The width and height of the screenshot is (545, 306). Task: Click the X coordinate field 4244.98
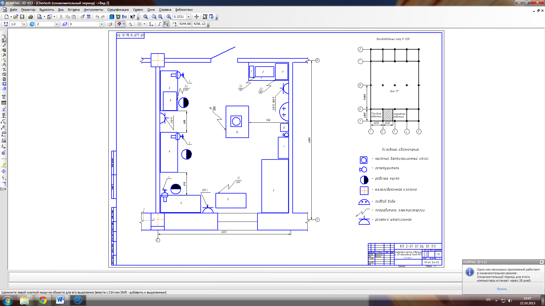[x=185, y=24]
